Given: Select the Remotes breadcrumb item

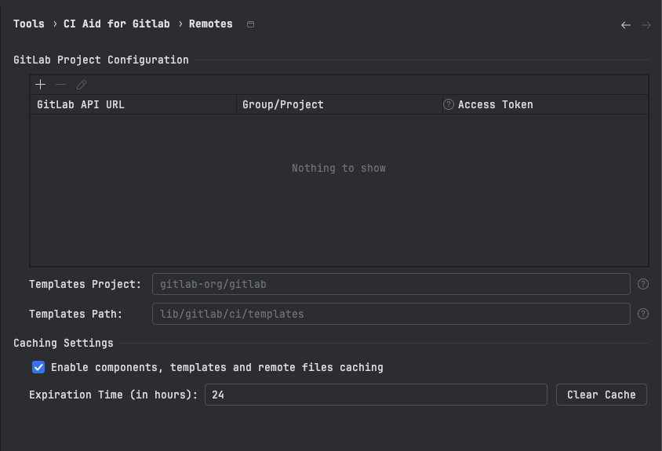Looking at the screenshot, I should tap(211, 24).
